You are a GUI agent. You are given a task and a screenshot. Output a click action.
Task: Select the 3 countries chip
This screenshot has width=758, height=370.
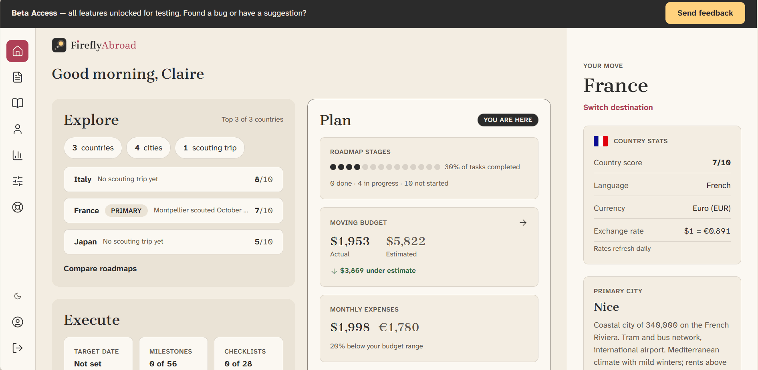[93, 148]
